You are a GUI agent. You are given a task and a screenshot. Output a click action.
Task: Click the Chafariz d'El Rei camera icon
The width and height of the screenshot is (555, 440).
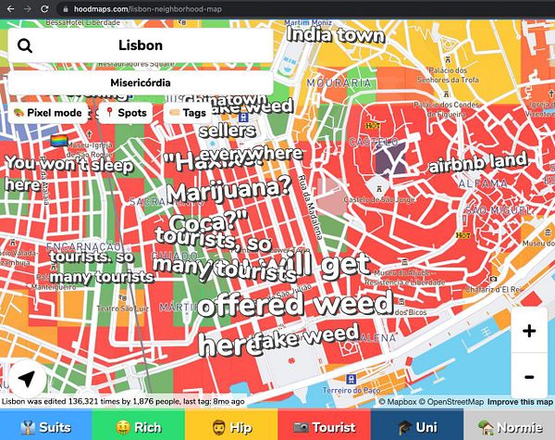(493, 279)
